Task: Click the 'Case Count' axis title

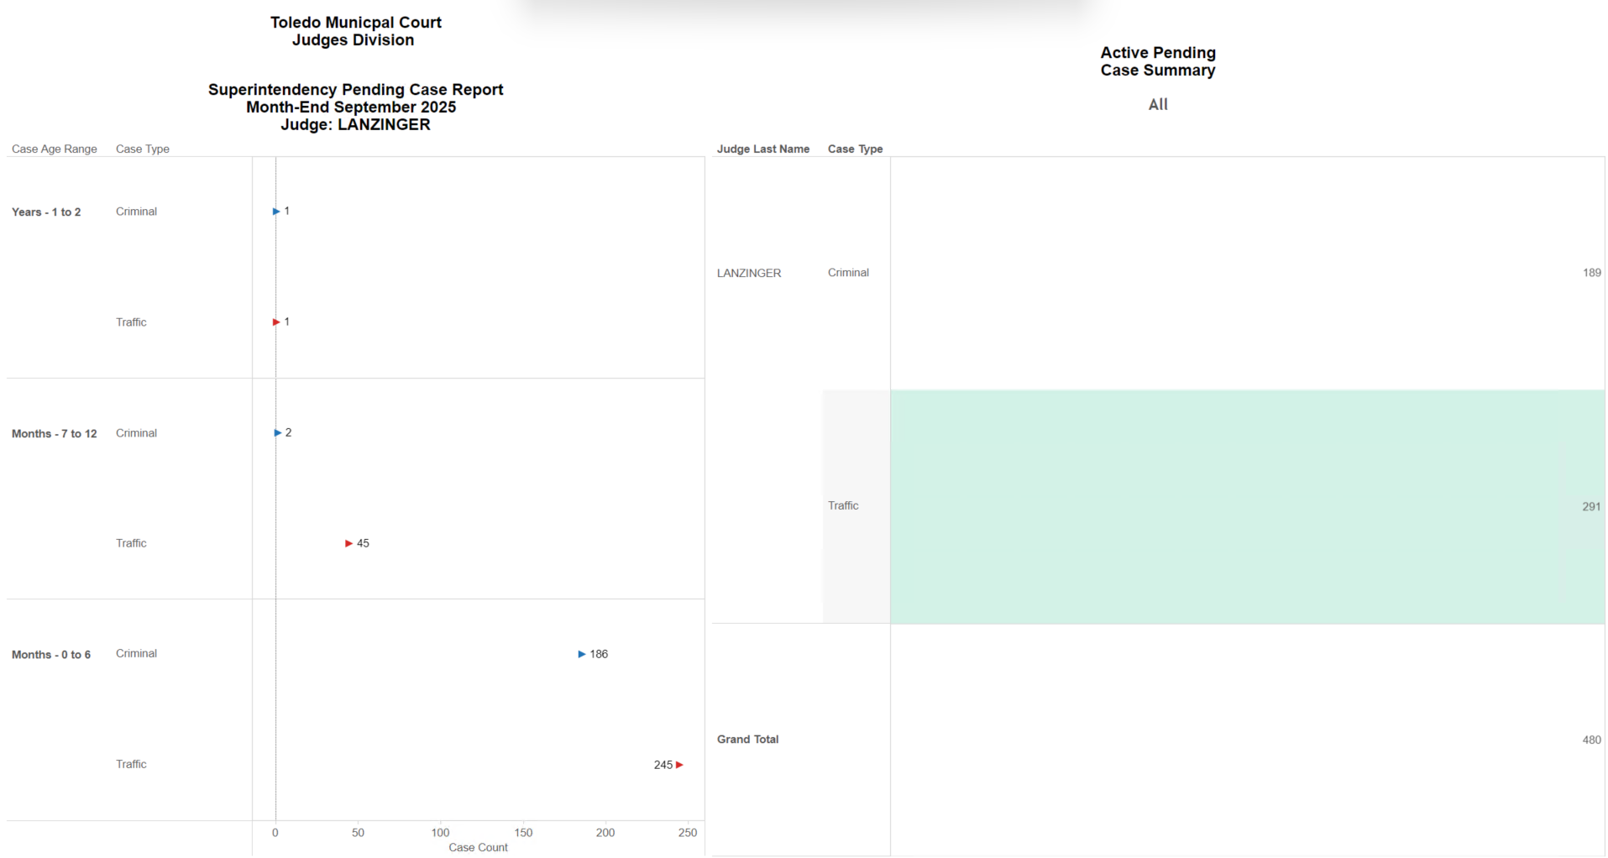Action: point(478,848)
